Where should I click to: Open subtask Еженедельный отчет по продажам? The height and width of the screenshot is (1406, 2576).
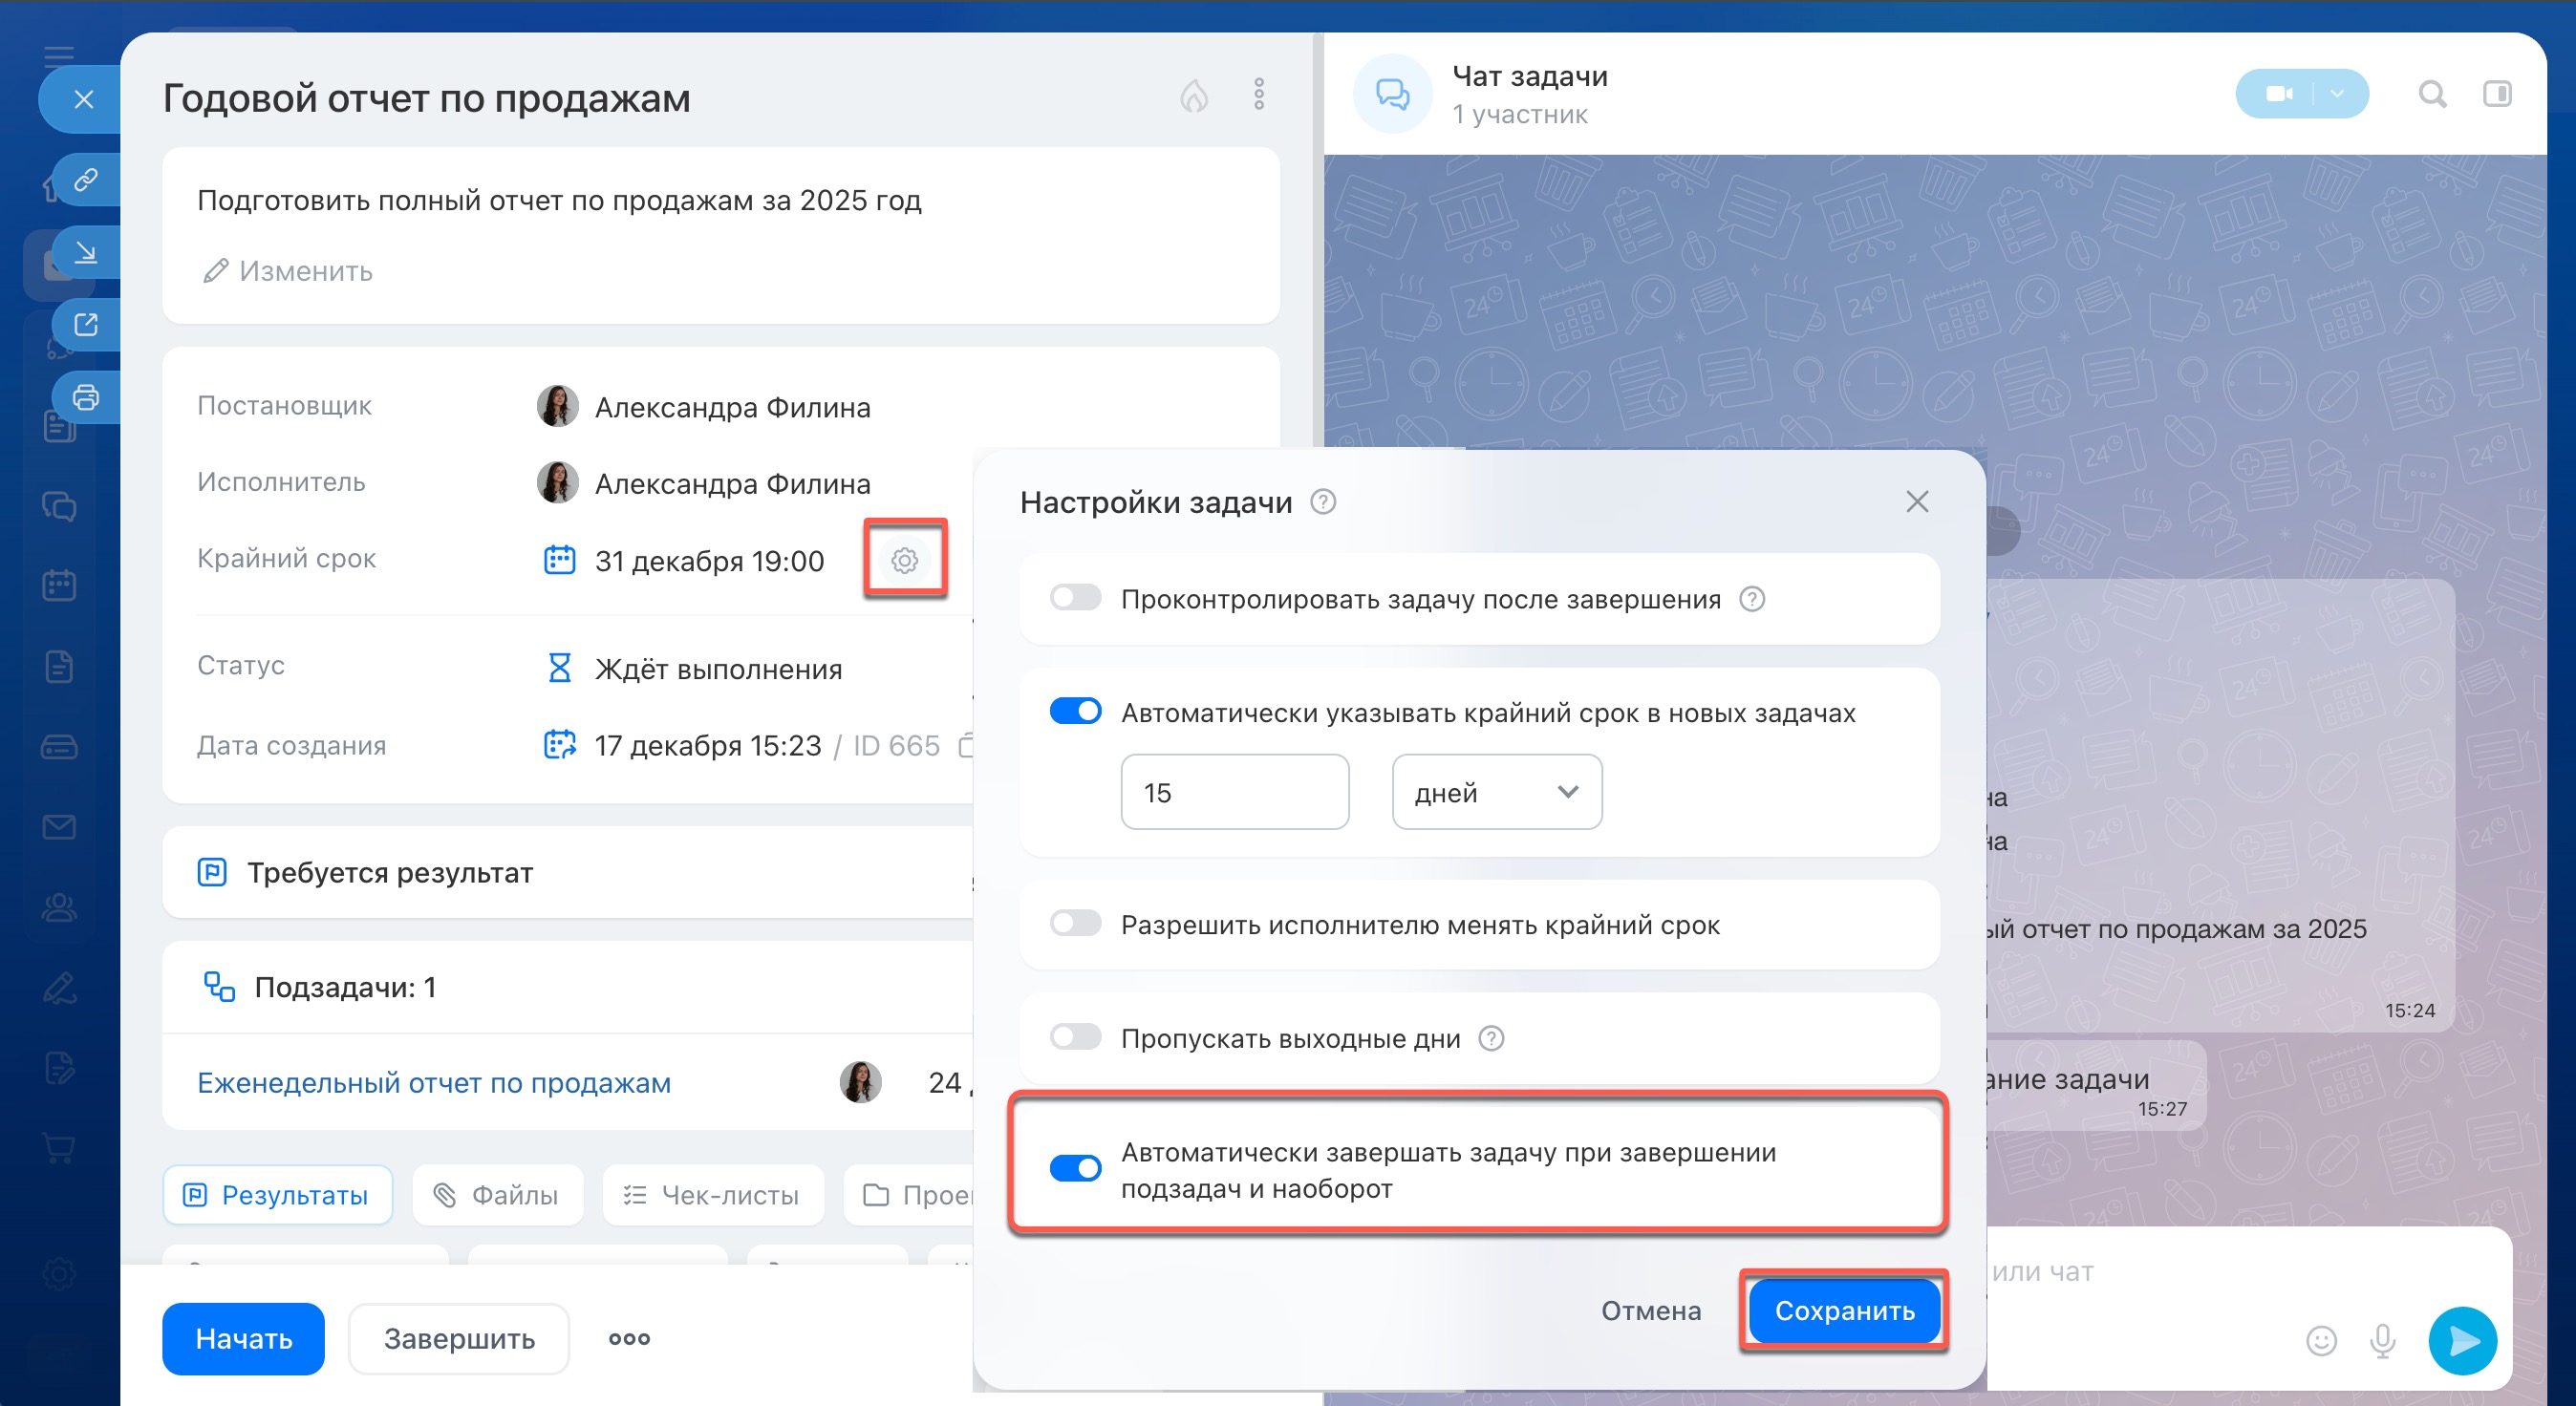(434, 1083)
